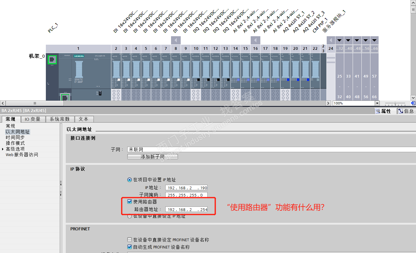This screenshot has height=253, width=416.
Task: Click the AI module in slot 18
Action: coord(275,77)
